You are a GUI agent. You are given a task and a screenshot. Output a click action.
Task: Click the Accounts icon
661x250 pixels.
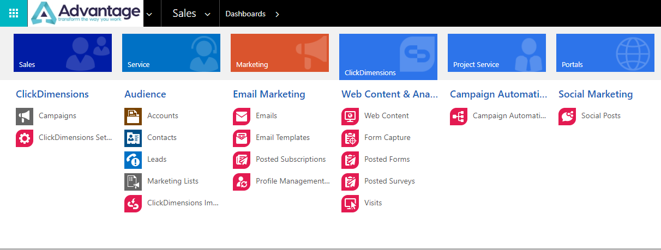pyautogui.click(x=133, y=117)
